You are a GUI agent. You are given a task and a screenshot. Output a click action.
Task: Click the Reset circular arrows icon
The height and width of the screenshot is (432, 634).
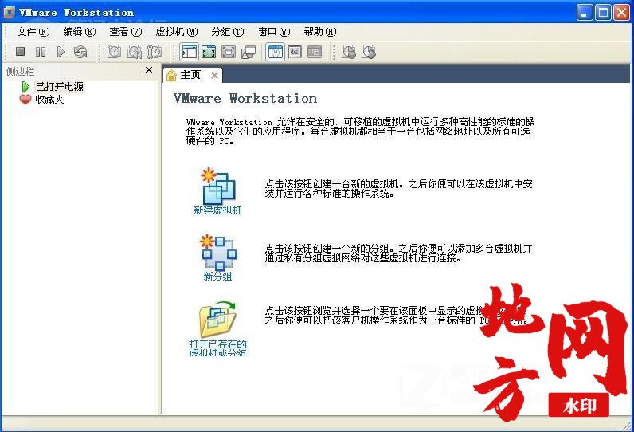(x=80, y=52)
